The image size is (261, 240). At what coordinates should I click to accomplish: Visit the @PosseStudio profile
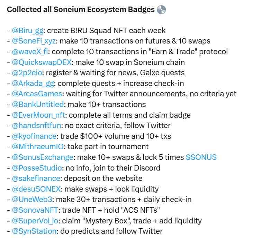[x=37, y=168]
